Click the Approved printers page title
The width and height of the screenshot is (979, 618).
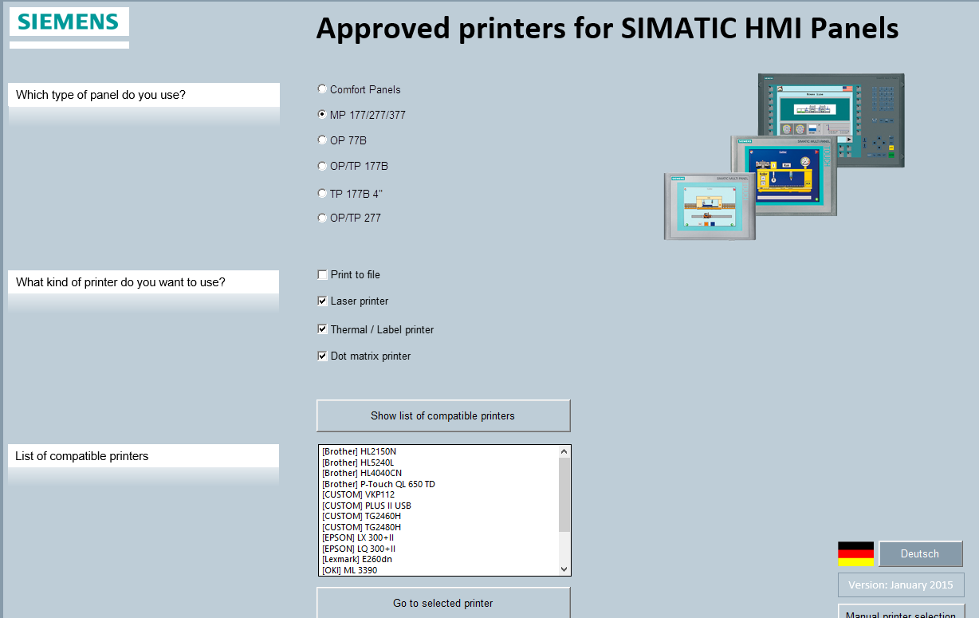(x=607, y=29)
